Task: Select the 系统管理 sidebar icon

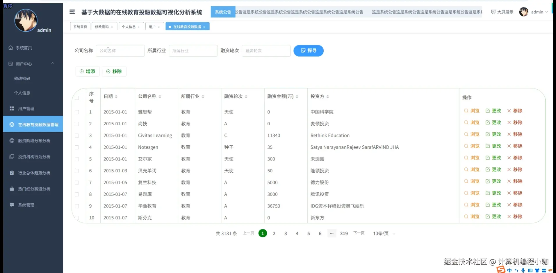Action: (x=12, y=205)
